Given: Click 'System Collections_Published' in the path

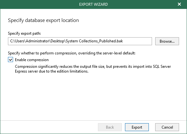Looking at the screenshot, I should 90,41.
